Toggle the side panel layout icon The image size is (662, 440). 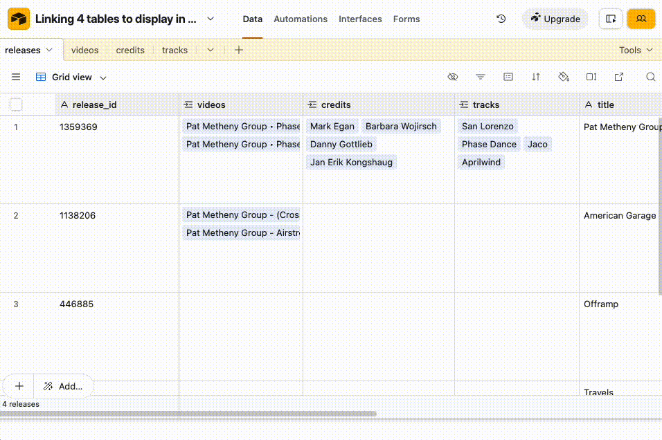pyautogui.click(x=611, y=19)
